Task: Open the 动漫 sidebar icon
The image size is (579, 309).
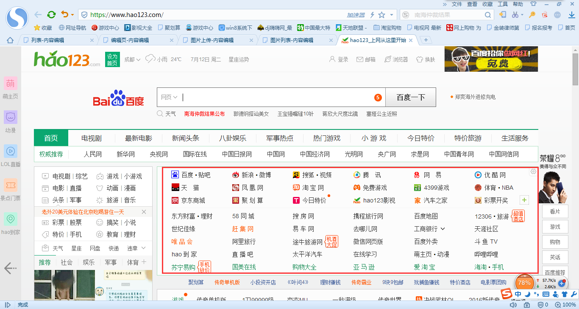Action: point(10,117)
